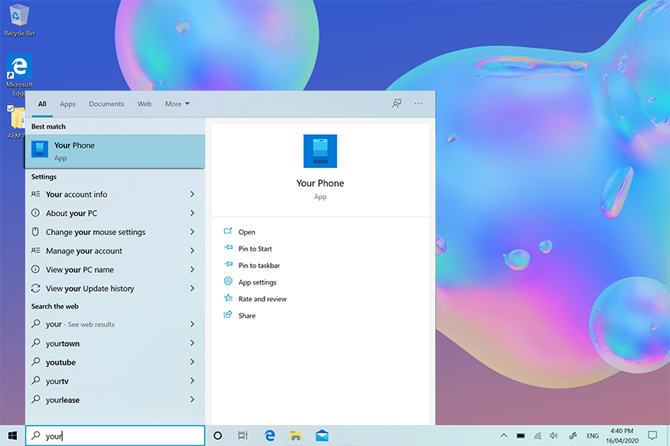The image size is (670, 446).
Task: Show hidden system tray icons
Action: (x=504, y=435)
